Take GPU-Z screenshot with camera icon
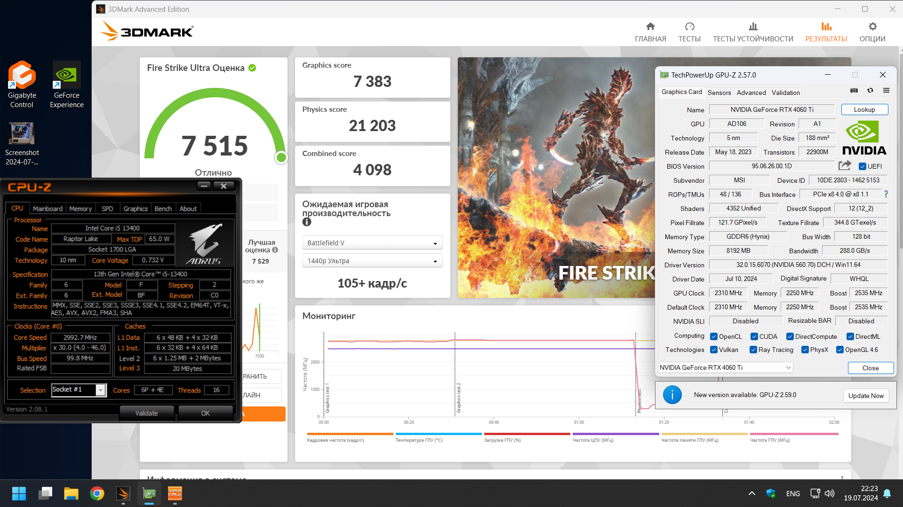This screenshot has height=507, width=903. point(854,91)
